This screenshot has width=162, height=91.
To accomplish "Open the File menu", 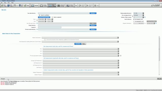I will 2,3.
